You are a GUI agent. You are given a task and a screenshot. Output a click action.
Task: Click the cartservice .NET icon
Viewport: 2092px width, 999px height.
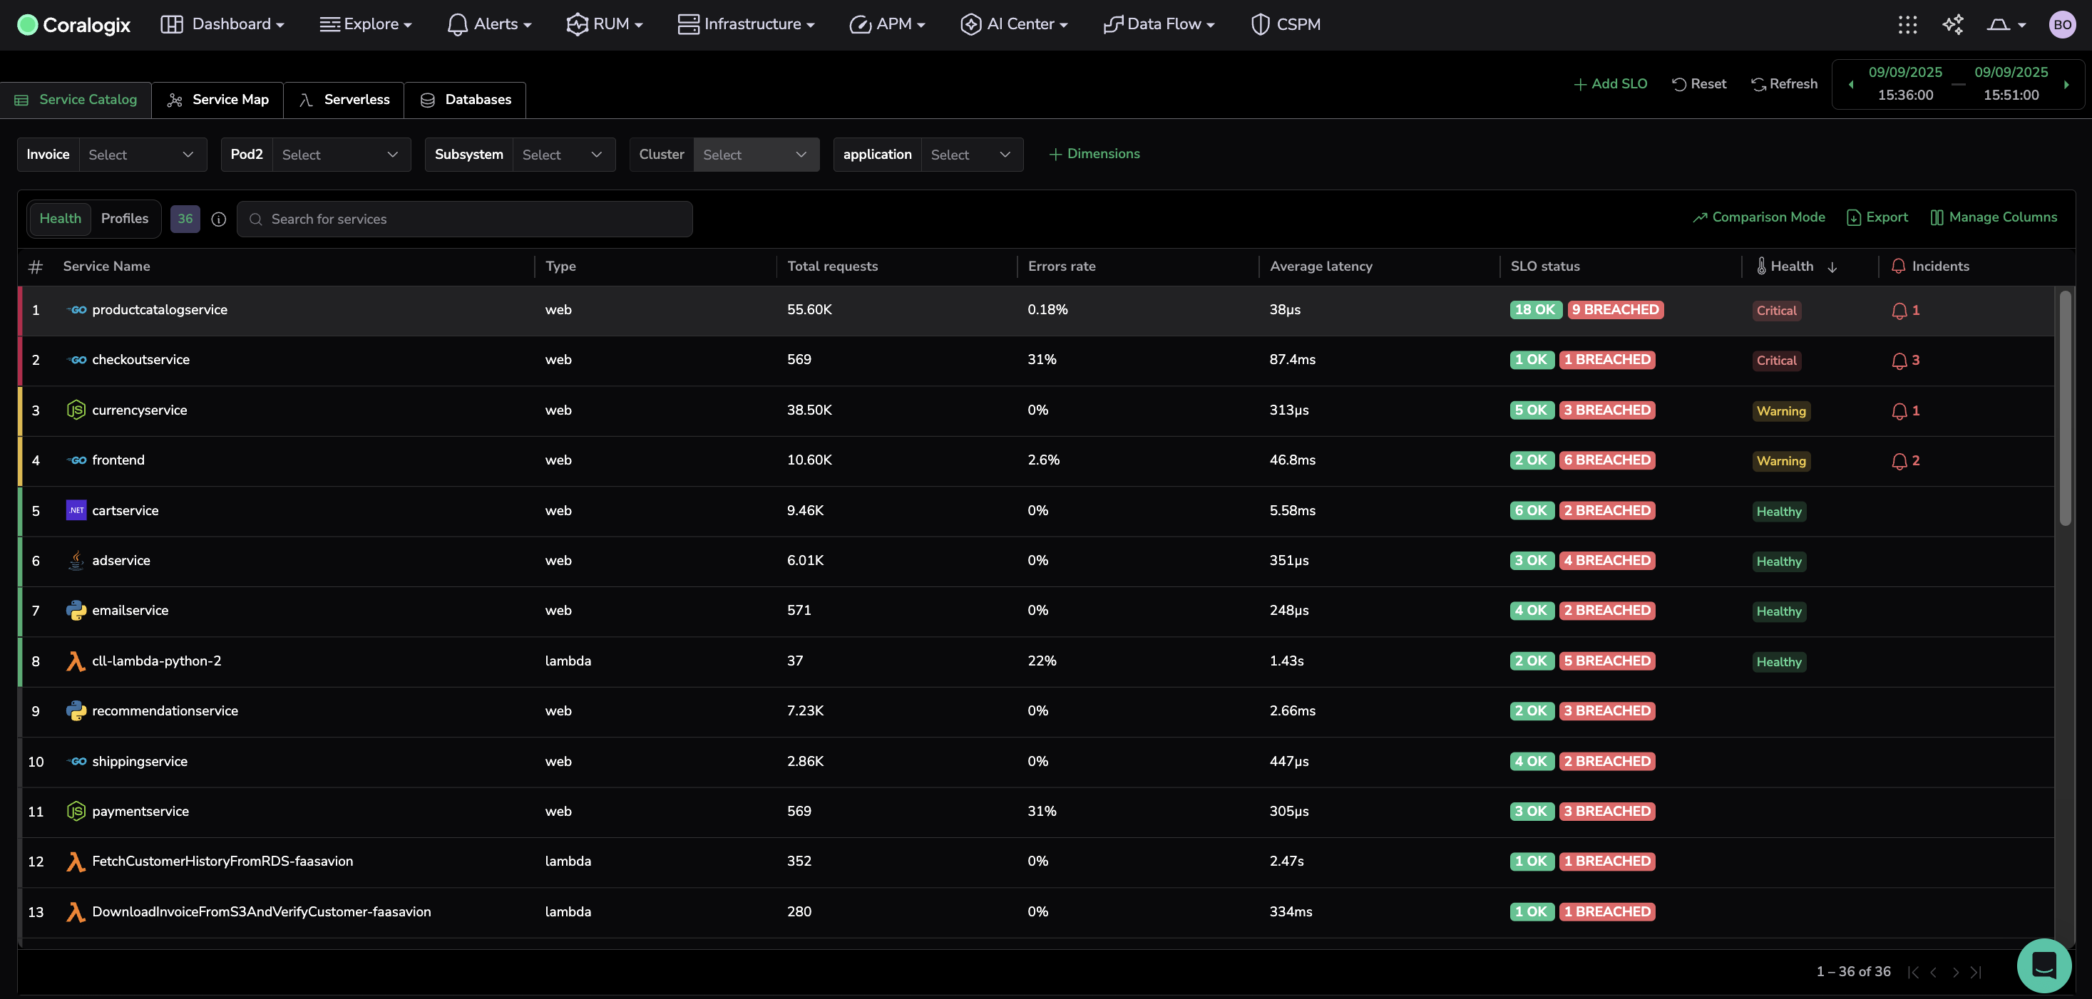[76, 510]
